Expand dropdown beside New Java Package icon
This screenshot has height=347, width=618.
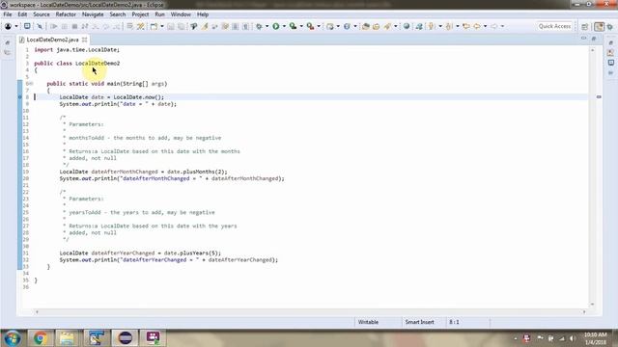(338, 26)
